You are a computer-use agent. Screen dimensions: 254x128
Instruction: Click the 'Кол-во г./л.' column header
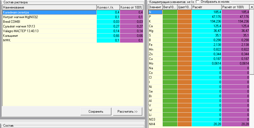[108, 7]
